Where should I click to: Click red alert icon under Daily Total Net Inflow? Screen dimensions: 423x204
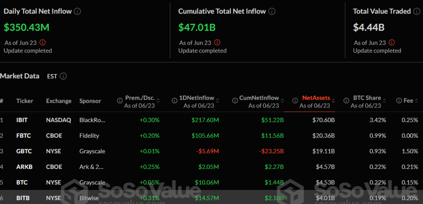[x=43, y=42]
